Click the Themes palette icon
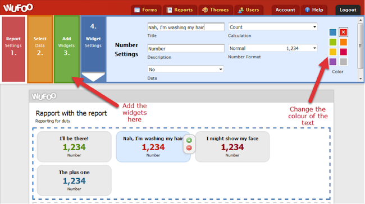365x204 pixels. pyautogui.click(x=205, y=10)
